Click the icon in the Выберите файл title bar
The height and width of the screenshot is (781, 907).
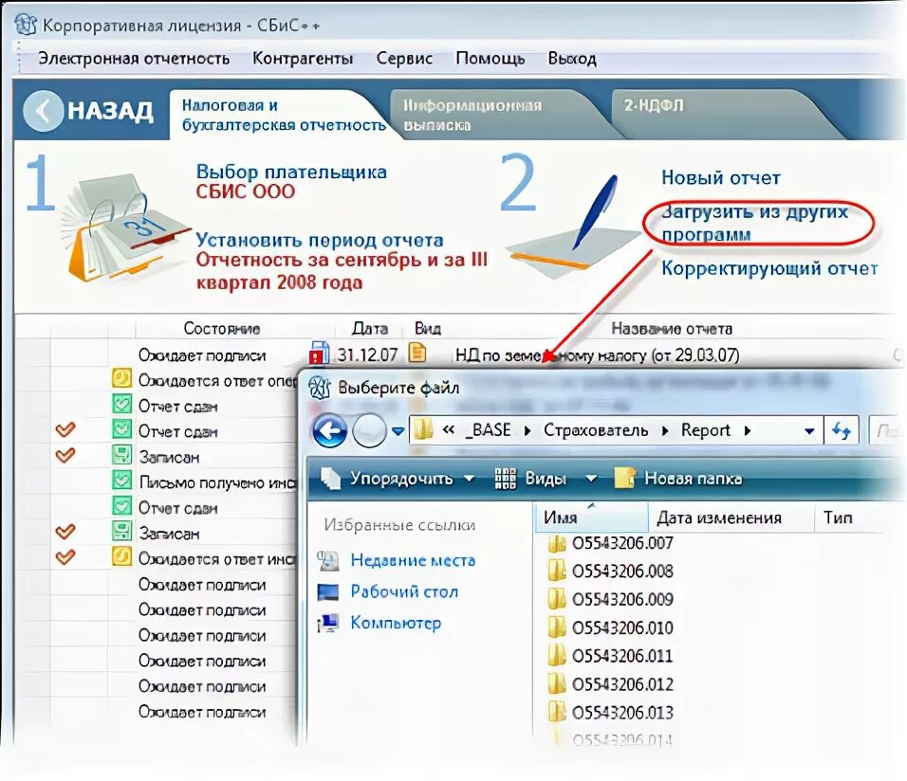[x=319, y=388]
